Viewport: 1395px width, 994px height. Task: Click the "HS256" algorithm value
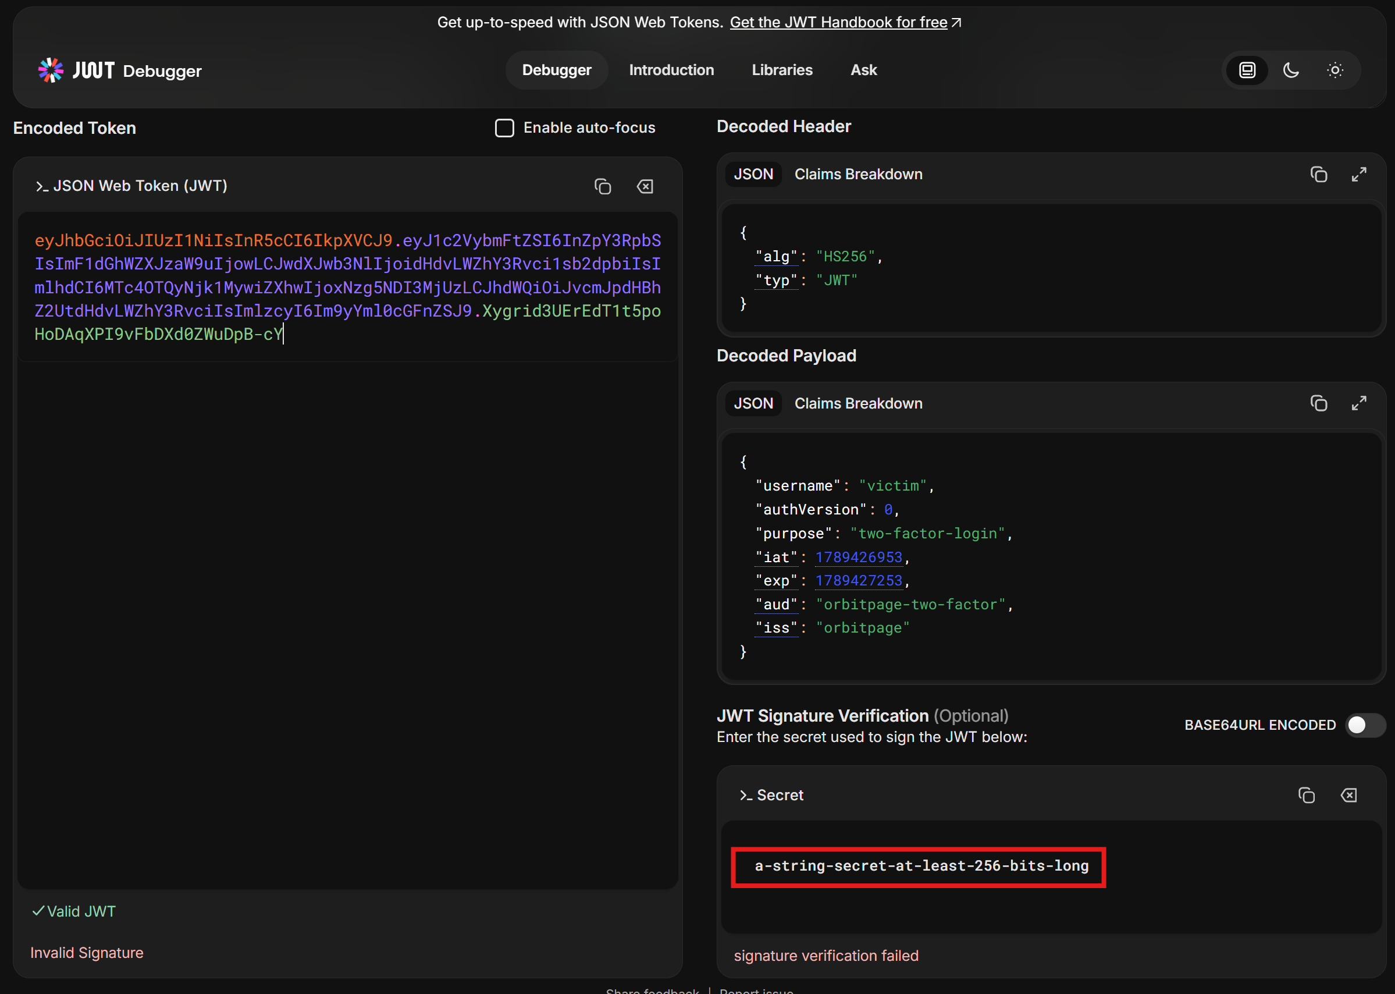(x=846, y=257)
